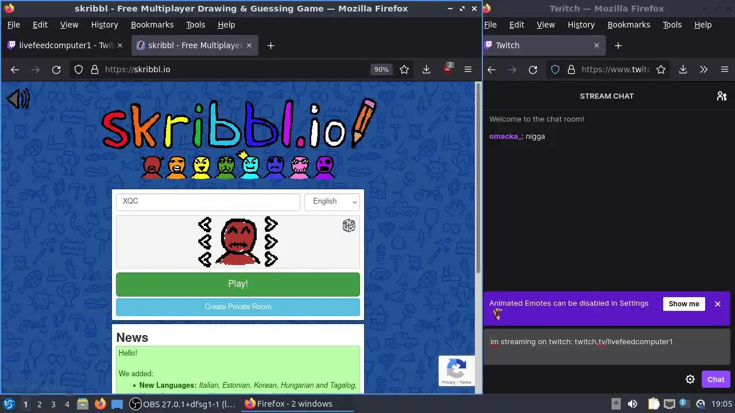The width and height of the screenshot is (735, 413).
Task: Dismiss the Animated Emotes notice
Action: pos(717,304)
